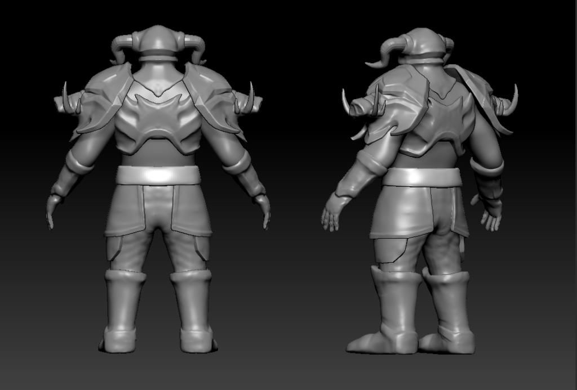This screenshot has width=577, height=390.
Task: Select the left figure's left curled horn
Action: point(120,46)
